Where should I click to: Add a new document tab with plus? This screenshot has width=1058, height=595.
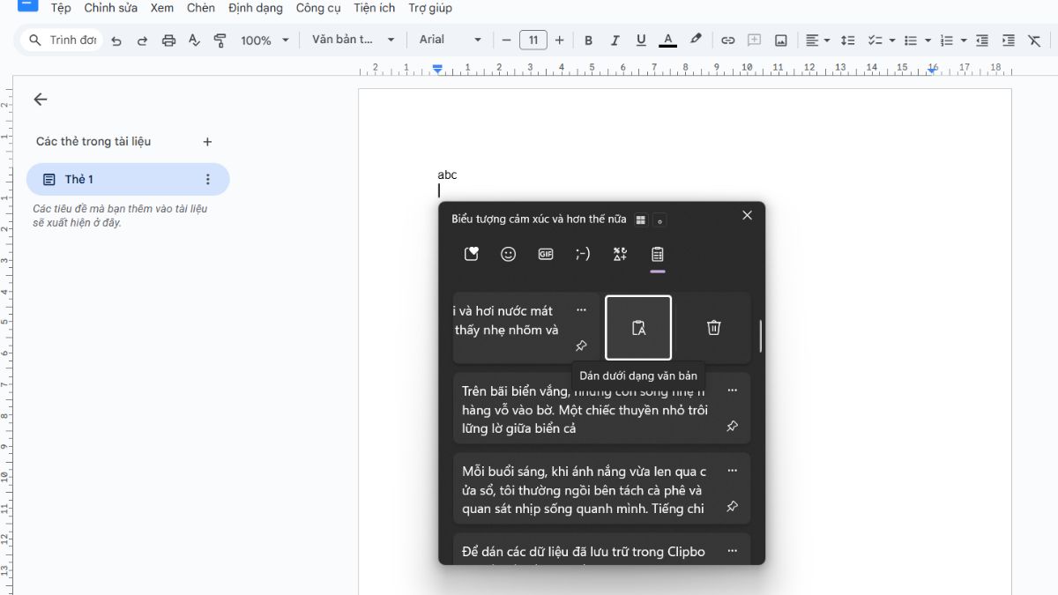point(208,141)
